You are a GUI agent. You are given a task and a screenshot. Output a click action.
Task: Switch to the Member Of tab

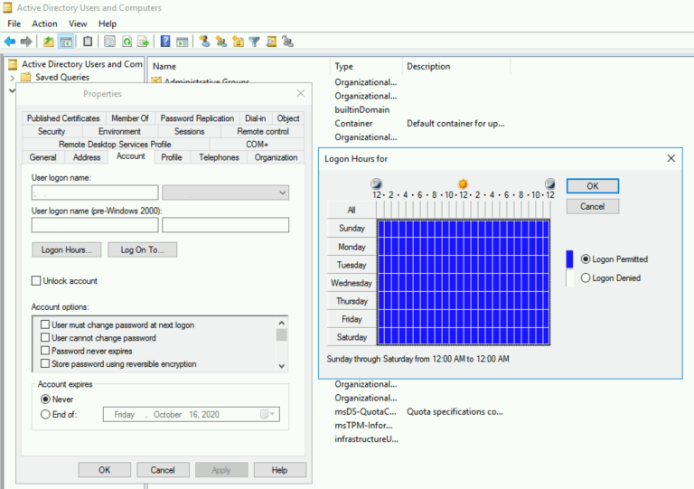pyautogui.click(x=130, y=118)
